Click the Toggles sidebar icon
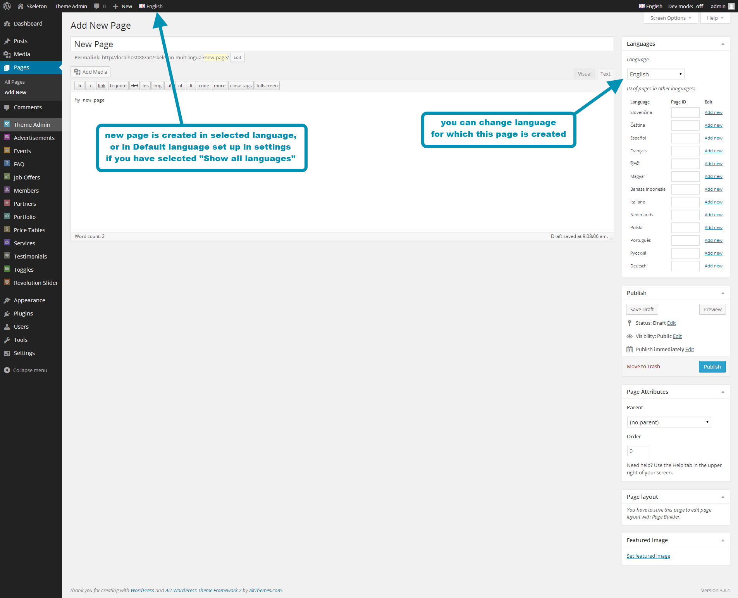This screenshot has height=598, width=738. (x=7, y=269)
